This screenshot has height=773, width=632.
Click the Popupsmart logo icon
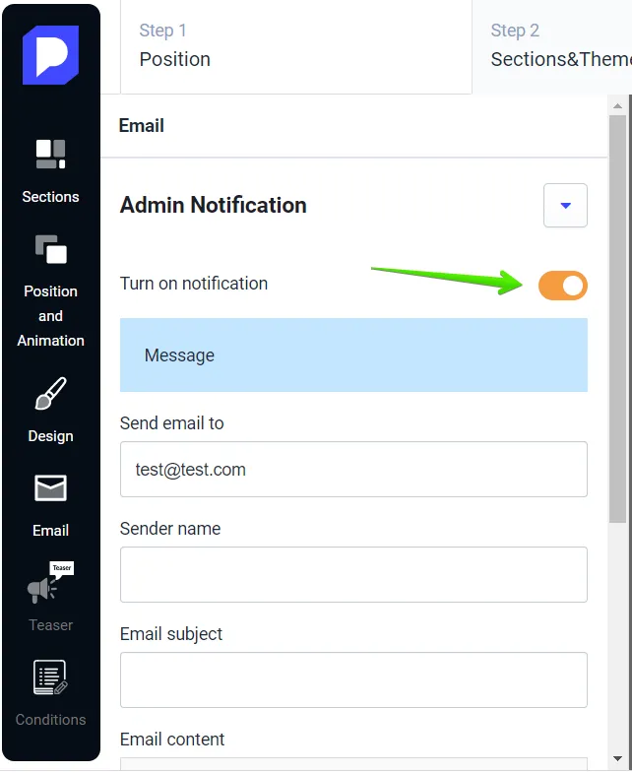coord(51,55)
